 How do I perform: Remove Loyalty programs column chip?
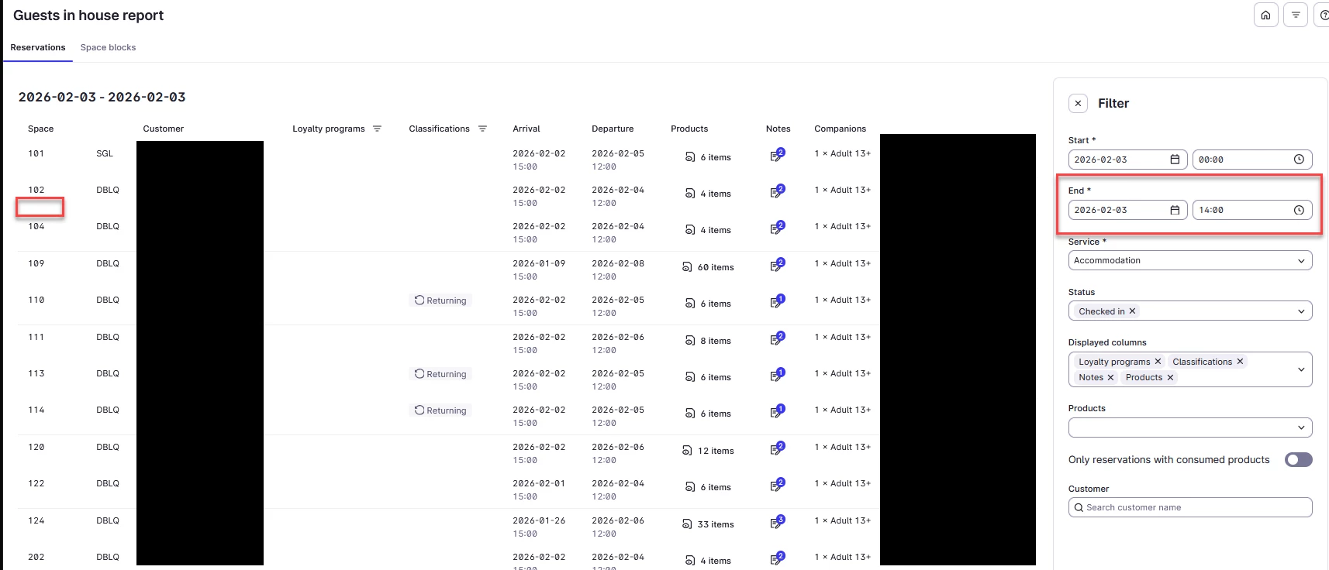(1158, 362)
